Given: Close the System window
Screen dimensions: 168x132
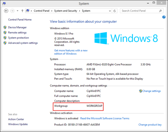Looking at the screenshot, I should [161, 3].
